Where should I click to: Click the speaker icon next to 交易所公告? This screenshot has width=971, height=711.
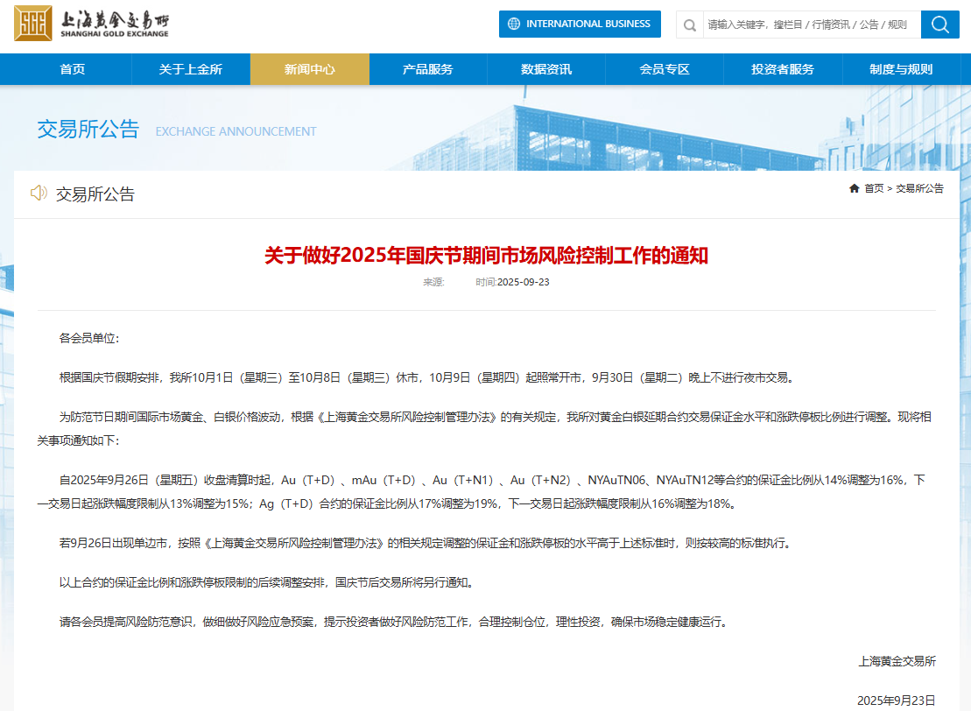(x=38, y=194)
